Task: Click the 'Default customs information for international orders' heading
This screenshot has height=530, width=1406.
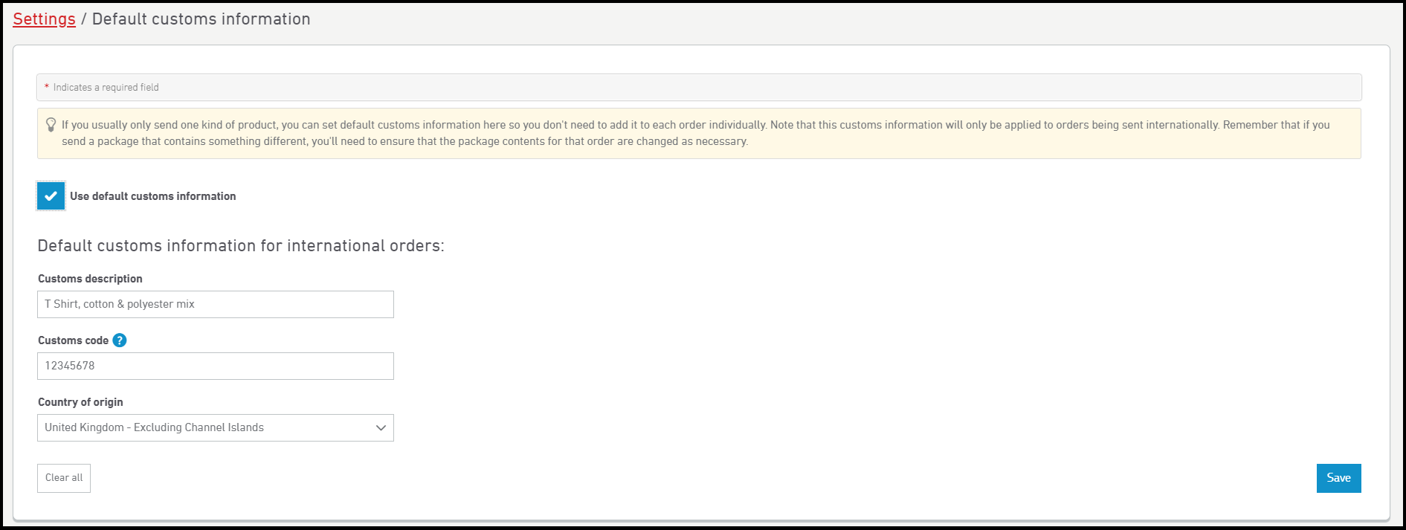Action: [x=241, y=246]
